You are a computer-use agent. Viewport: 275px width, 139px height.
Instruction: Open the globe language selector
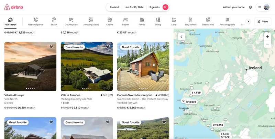click(x=250, y=7)
